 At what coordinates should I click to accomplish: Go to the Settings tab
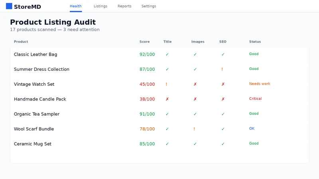tap(149, 6)
